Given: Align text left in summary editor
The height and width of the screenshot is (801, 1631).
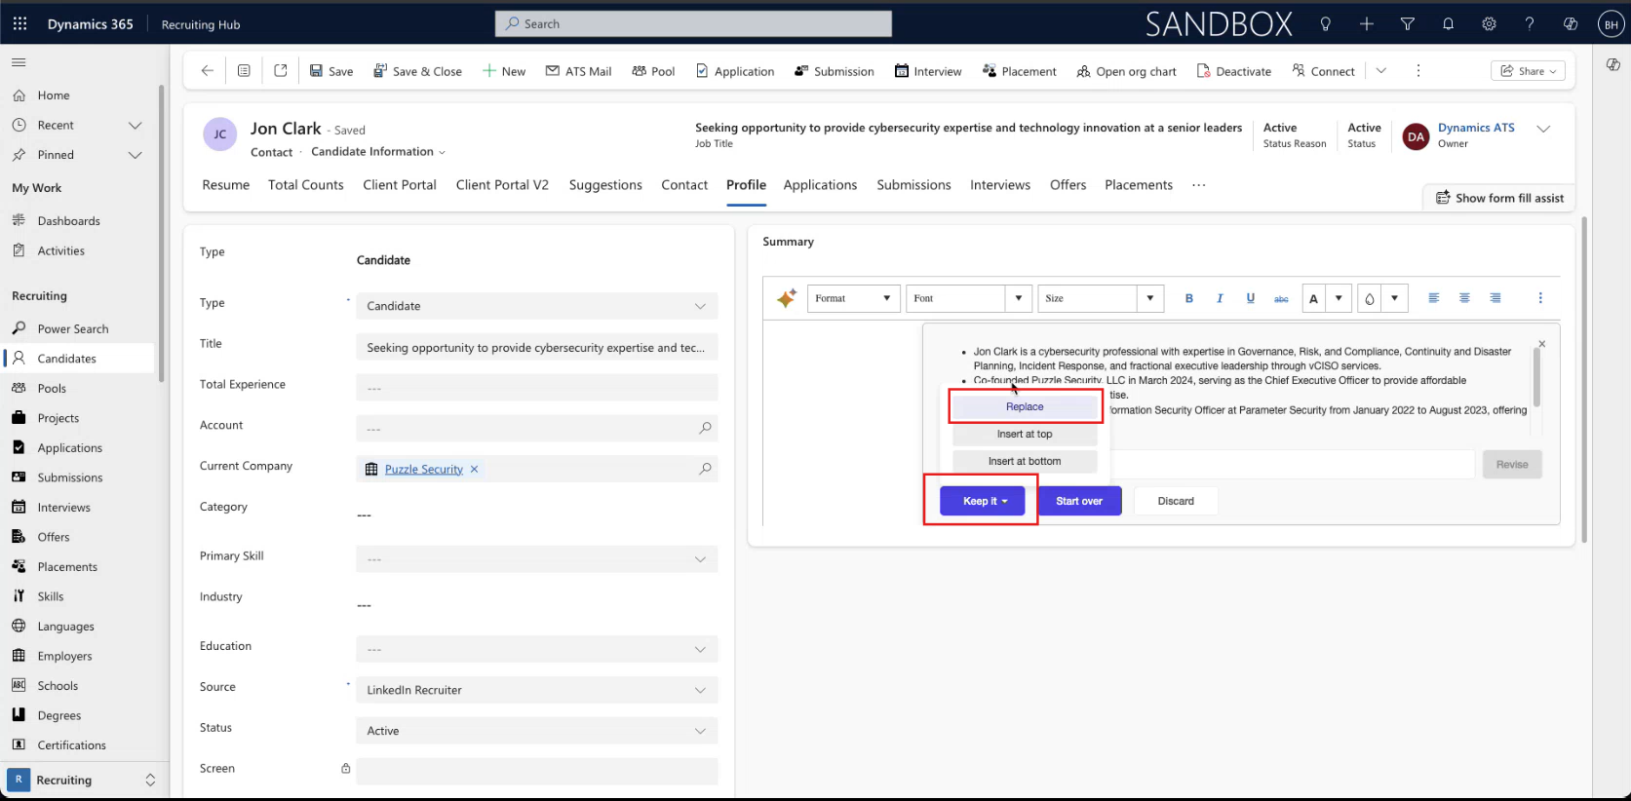Looking at the screenshot, I should 1433,298.
